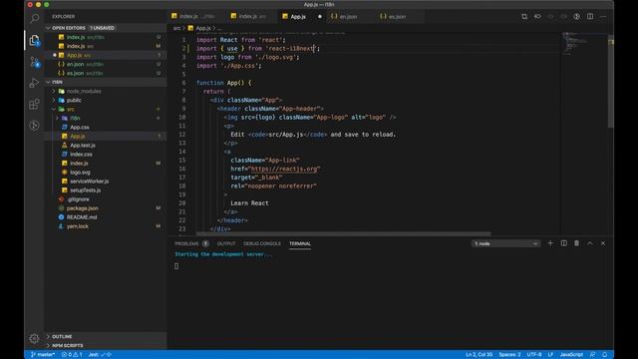This screenshot has width=638, height=359.
Task: Click the https://reactjs.org link in code
Action: (284, 169)
